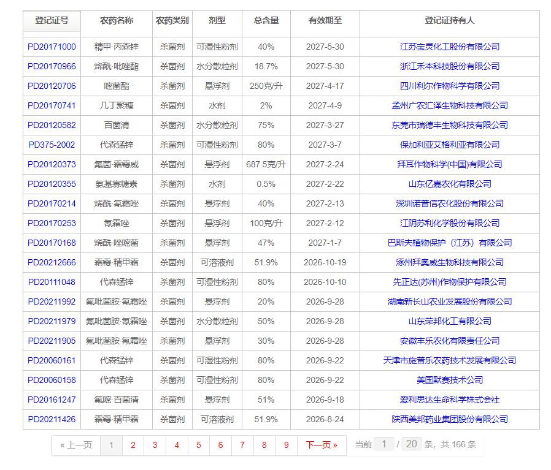This screenshot has width=551, height=470.
Task: Open holder 山东亿嘉农化有限公司
Action: (450, 184)
